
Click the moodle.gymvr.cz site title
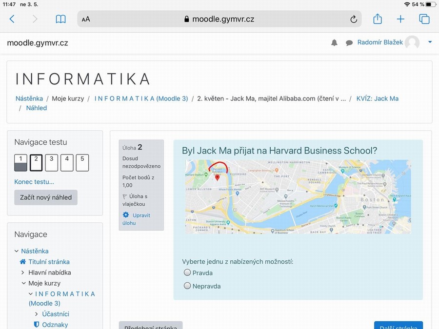point(38,43)
